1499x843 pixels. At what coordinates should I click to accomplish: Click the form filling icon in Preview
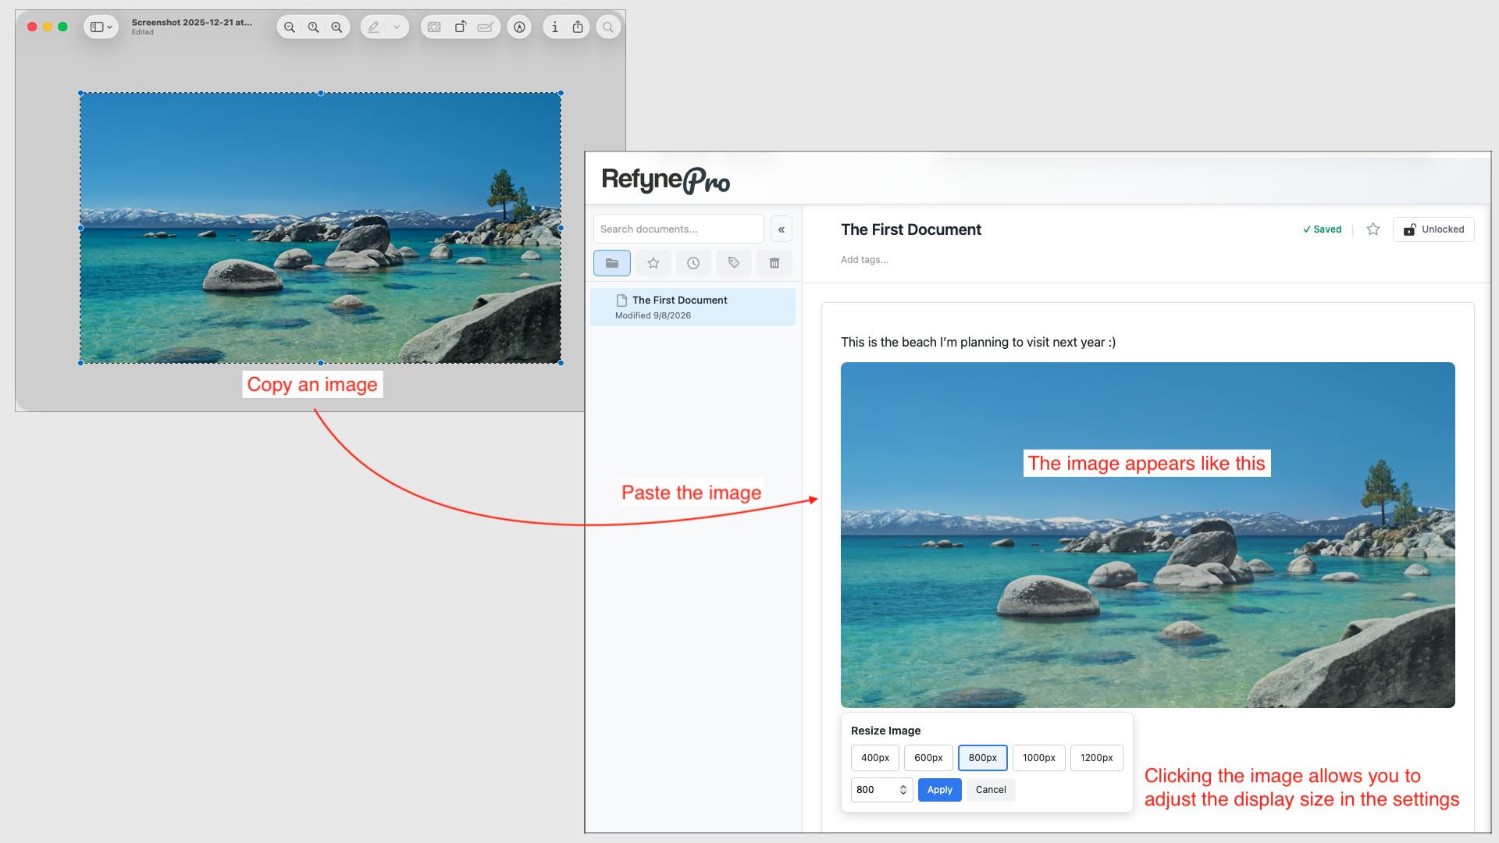(485, 27)
